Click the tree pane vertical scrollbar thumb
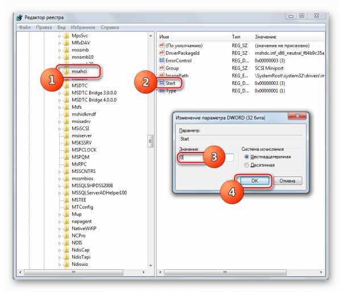This screenshot has height=292, width=341. [151, 141]
